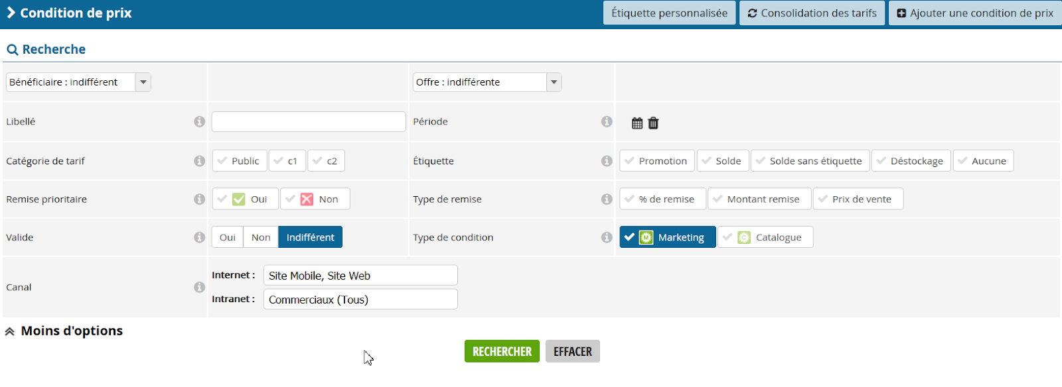Image resolution: width=1062 pixels, height=387 pixels.
Task: Enable the Public tarif category
Action: point(240,161)
